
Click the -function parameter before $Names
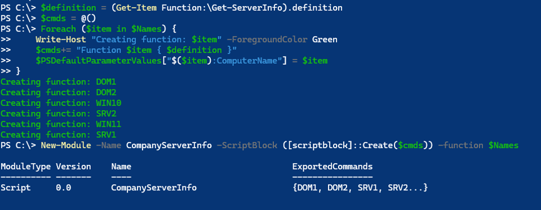460,145
